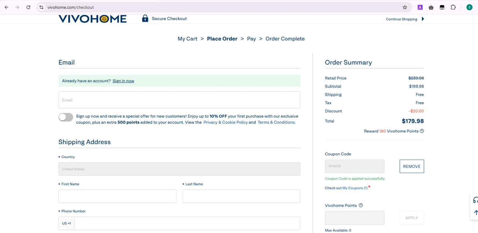
Task: Click the 'Max Available: 0' text
Action: click(x=338, y=230)
